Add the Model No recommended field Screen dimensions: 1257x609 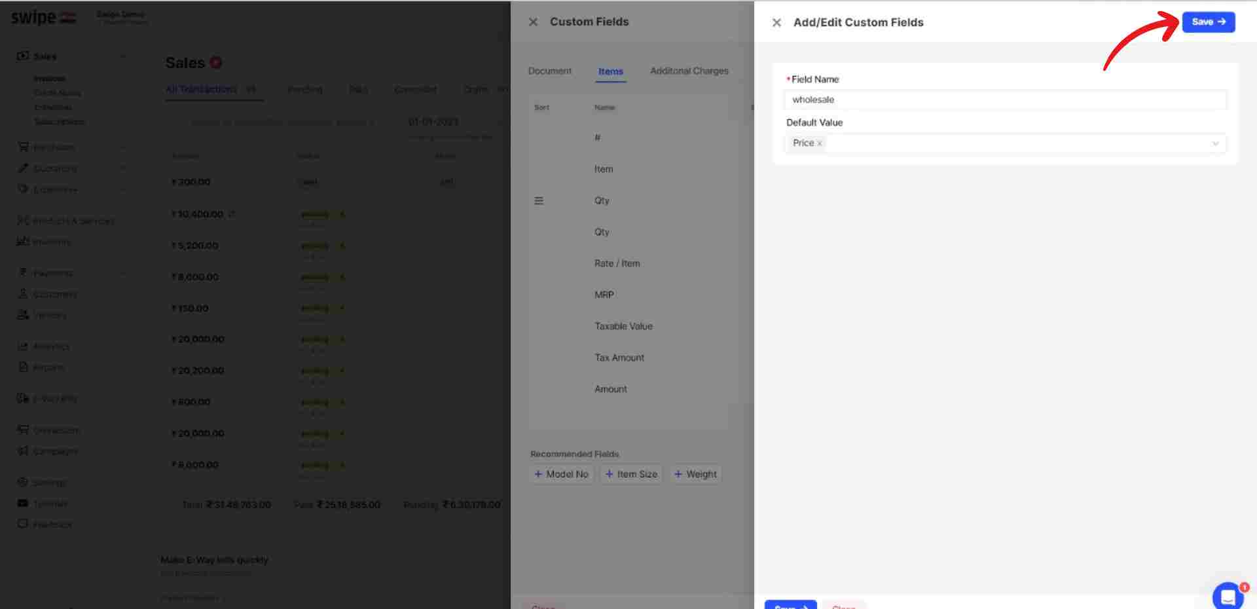561,474
